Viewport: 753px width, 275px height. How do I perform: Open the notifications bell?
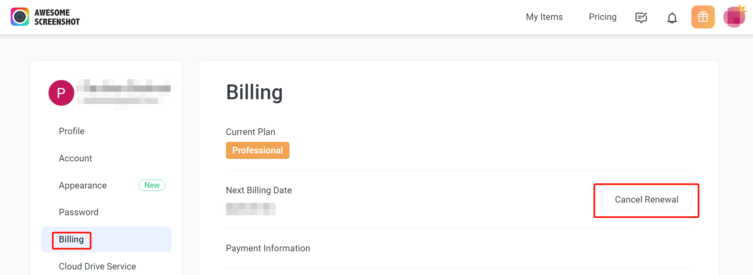click(672, 18)
